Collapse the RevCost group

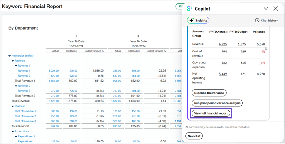tap(13, 106)
